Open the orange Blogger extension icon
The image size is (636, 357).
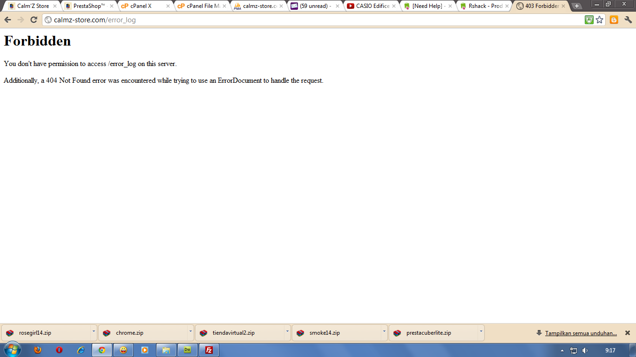tap(614, 20)
